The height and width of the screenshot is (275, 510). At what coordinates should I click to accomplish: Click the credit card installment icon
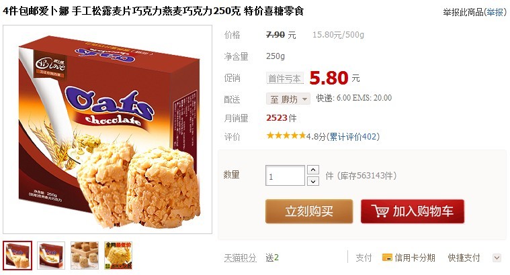point(387,258)
